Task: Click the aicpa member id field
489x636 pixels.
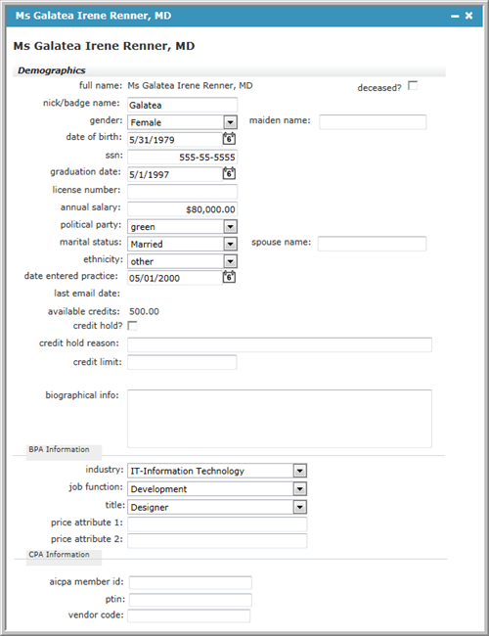Action: pos(191,582)
